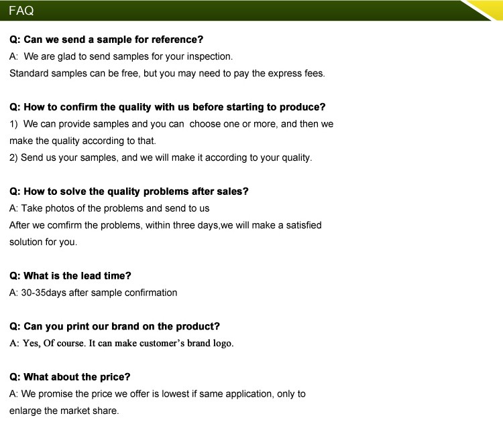Select question 'How to solve the quality problems'
The width and height of the screenshot is (503, 428).
[x=129, y=192]
